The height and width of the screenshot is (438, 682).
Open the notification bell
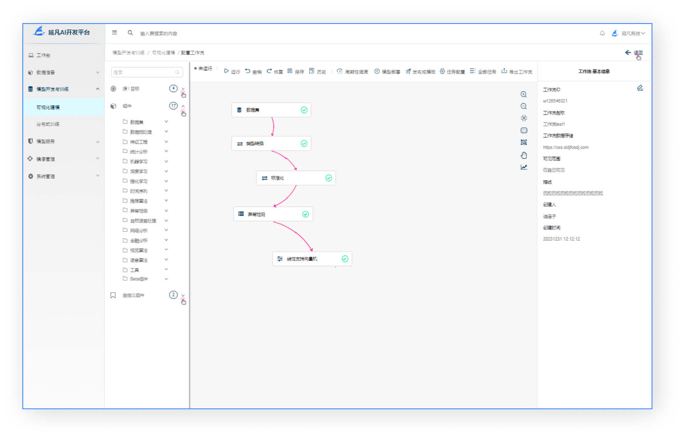(602, 34)
